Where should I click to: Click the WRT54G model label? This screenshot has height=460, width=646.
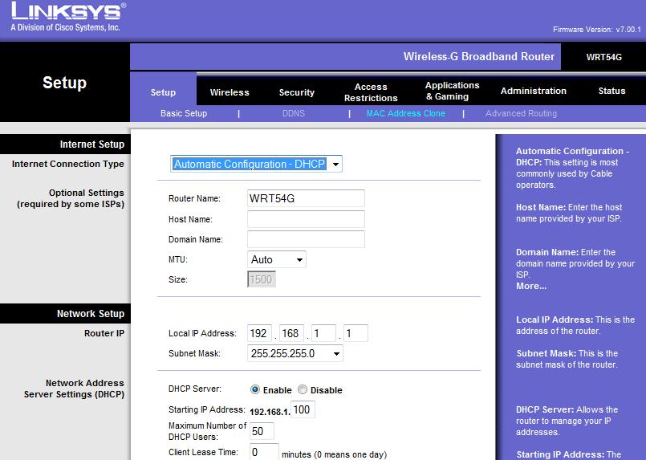pos(604,57)
